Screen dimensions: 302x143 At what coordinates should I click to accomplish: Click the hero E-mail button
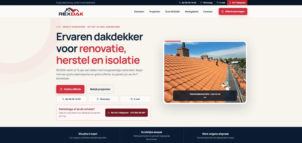coord(135,99)
